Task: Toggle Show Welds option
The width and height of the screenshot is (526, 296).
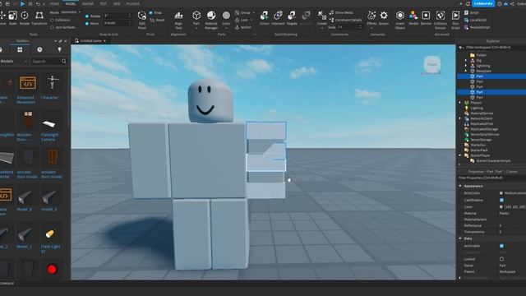Action: click(x=342, y=13)
